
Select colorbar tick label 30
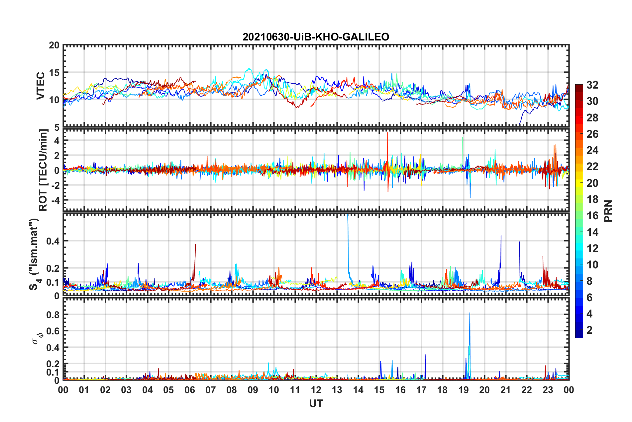pyautogui.click(x=592, y=101)
